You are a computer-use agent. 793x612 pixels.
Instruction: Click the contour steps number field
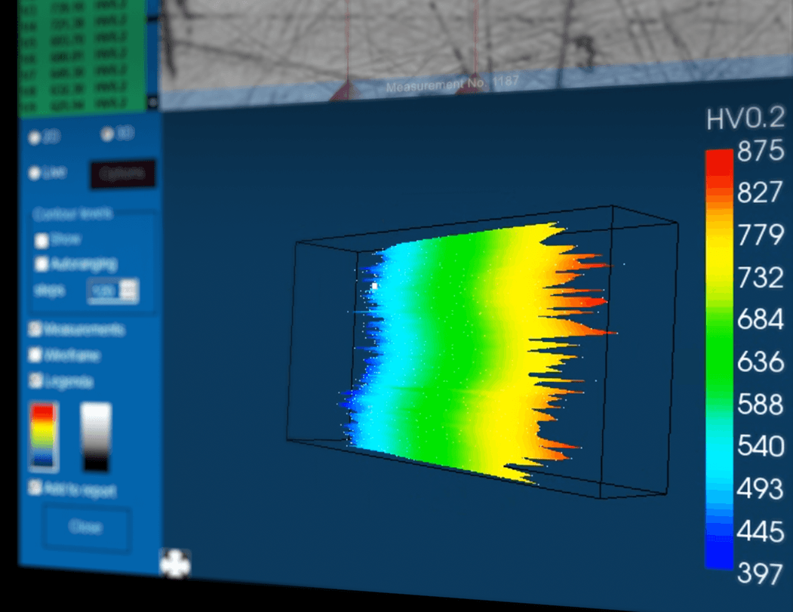point(103,291)
